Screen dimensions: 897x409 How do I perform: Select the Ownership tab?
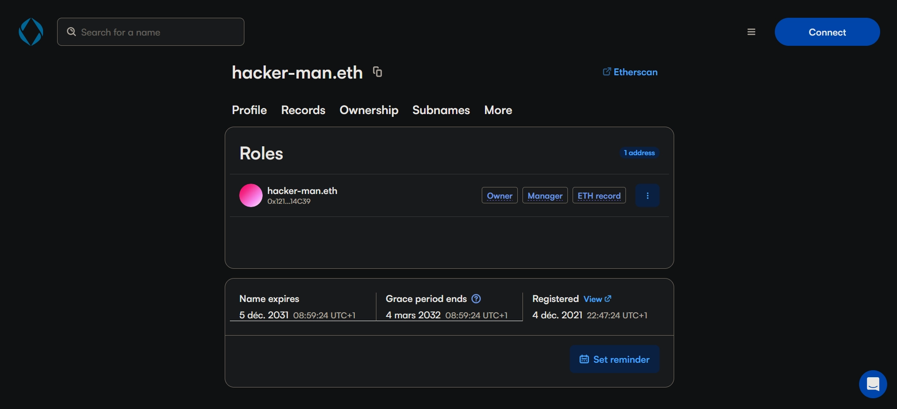click(x=368, y=110)
